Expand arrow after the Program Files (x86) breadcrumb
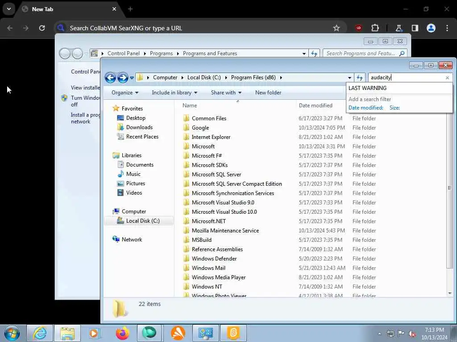The width and height of the screenshot is (457, 342). (281, 77)
